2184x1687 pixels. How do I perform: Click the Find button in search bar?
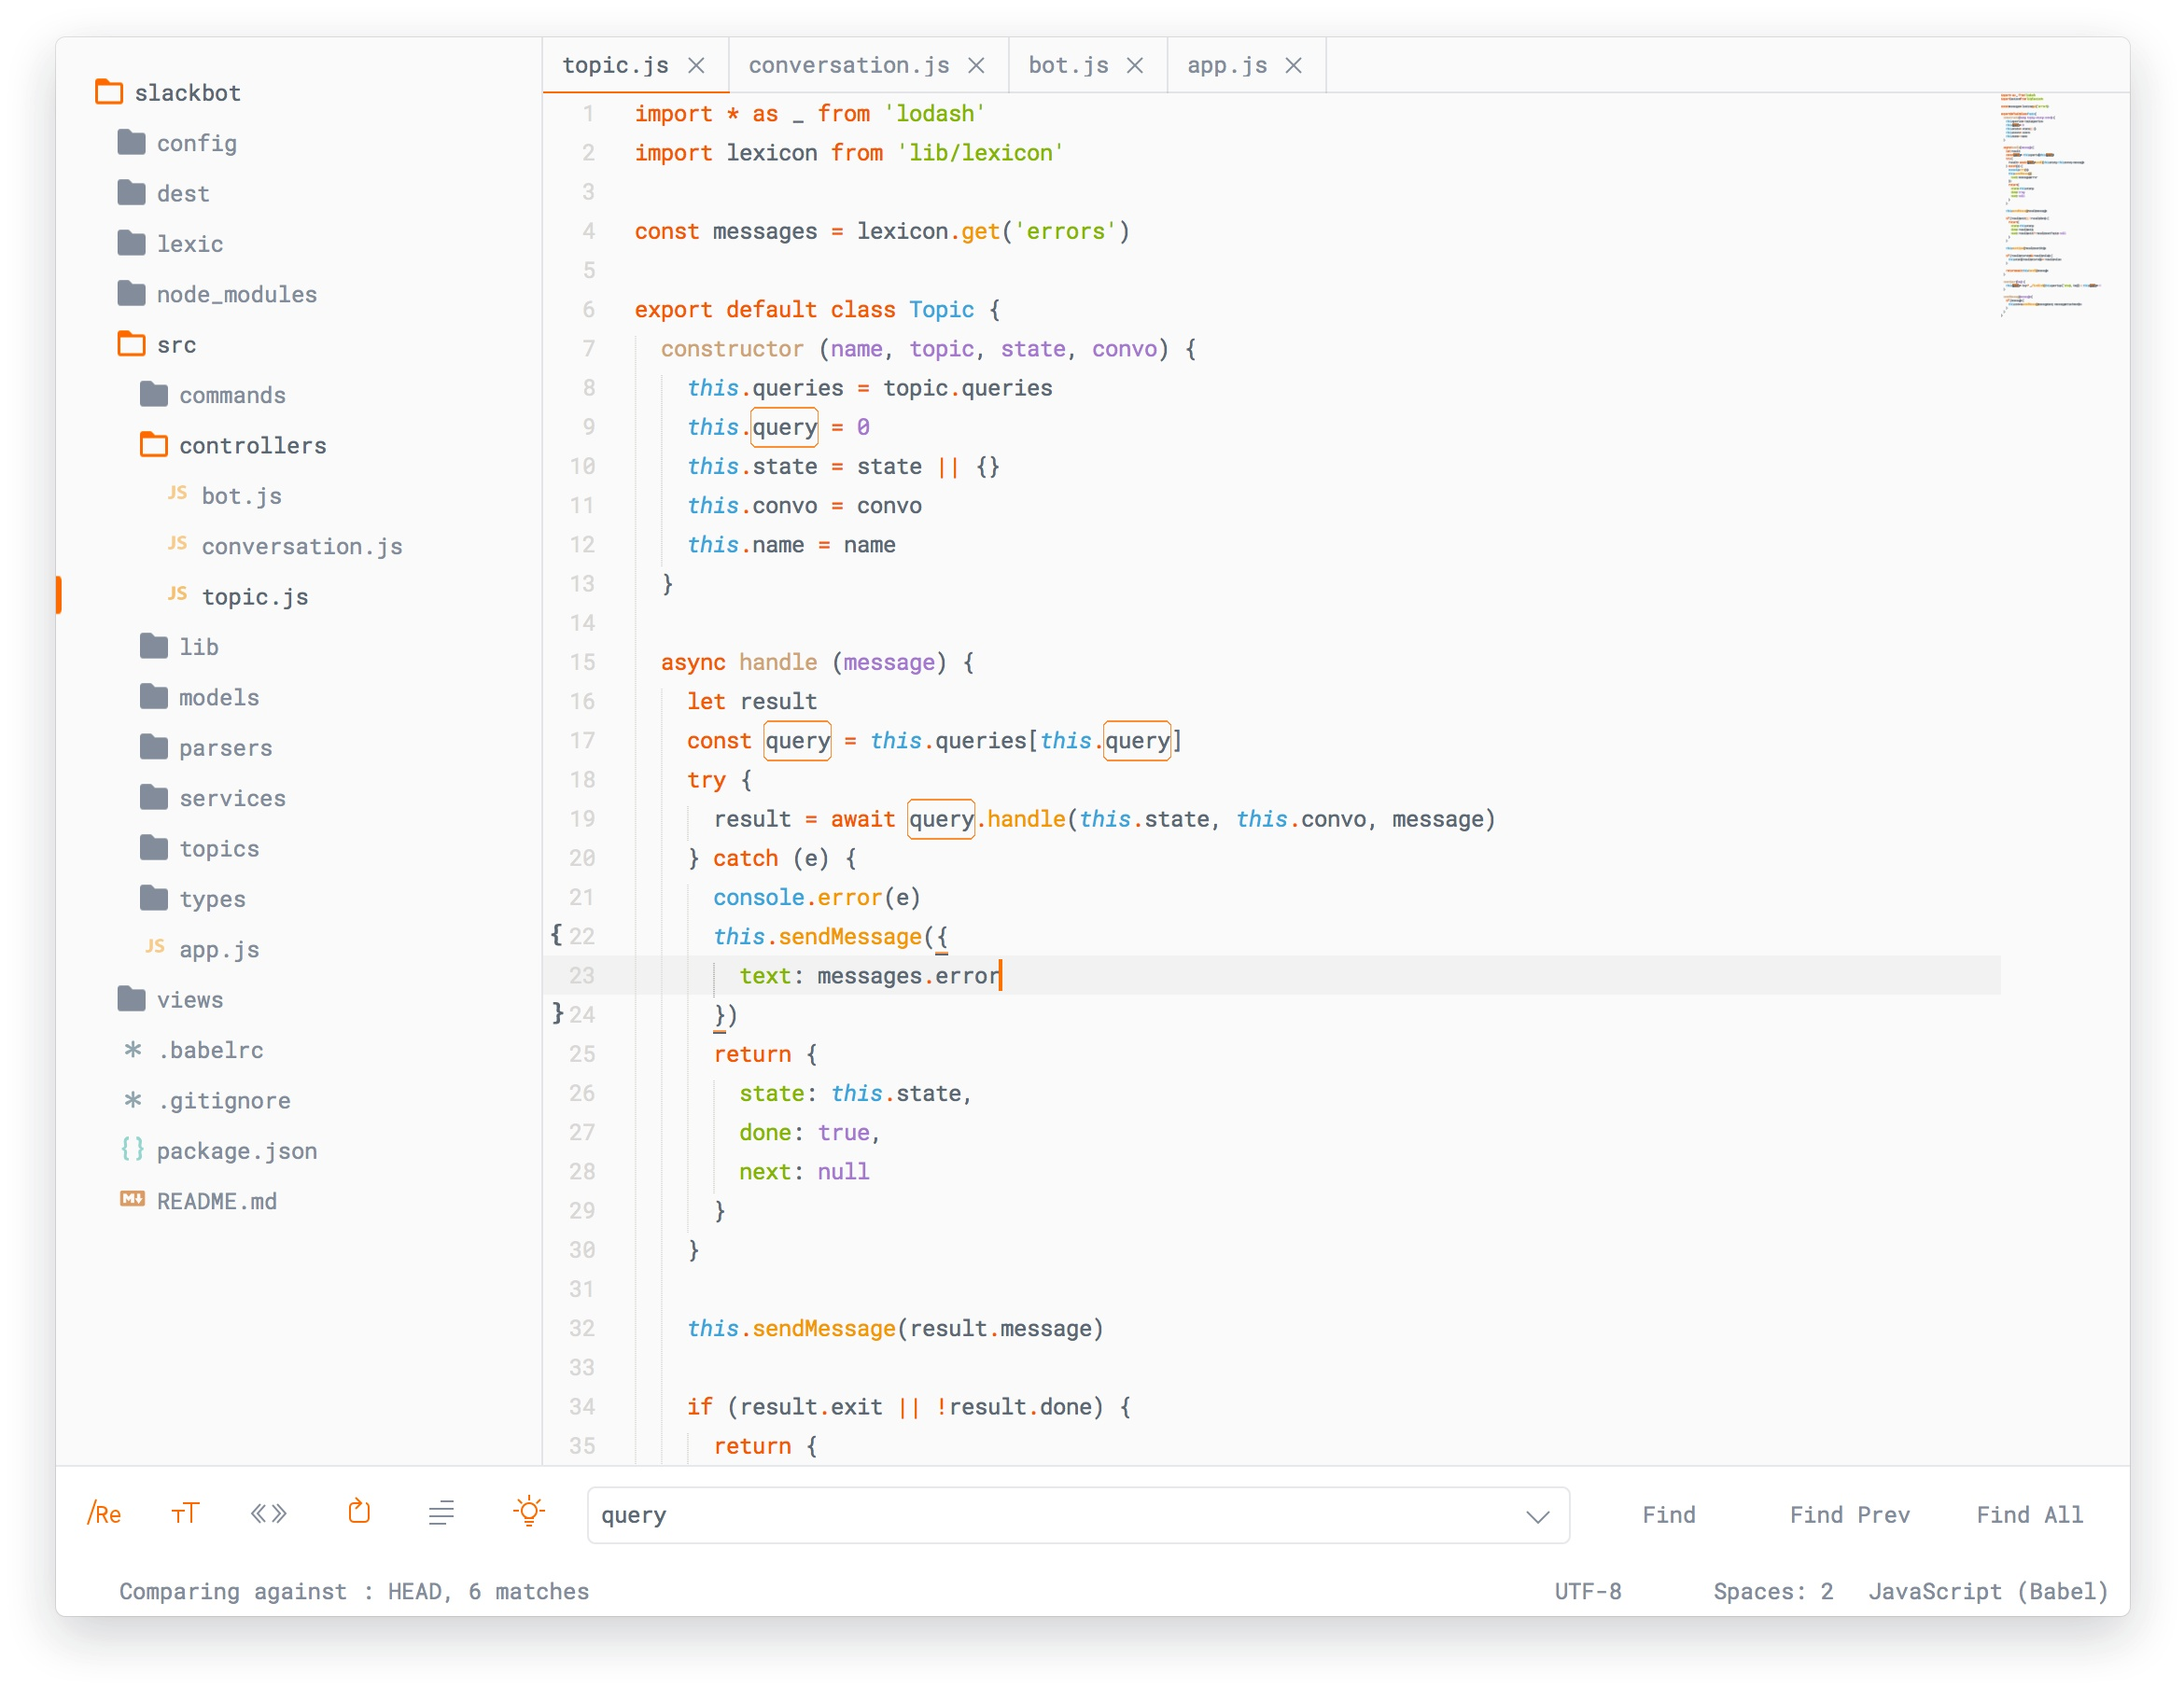[1670, 1513]
